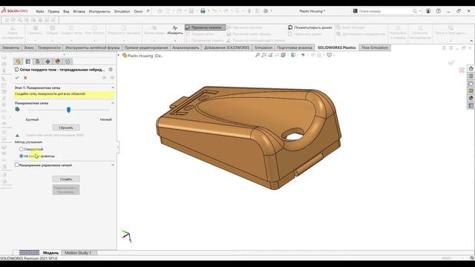Collapse the ribbon with corner chevron
The height and width of the screenshot is (267, 475).
(471, 41)
